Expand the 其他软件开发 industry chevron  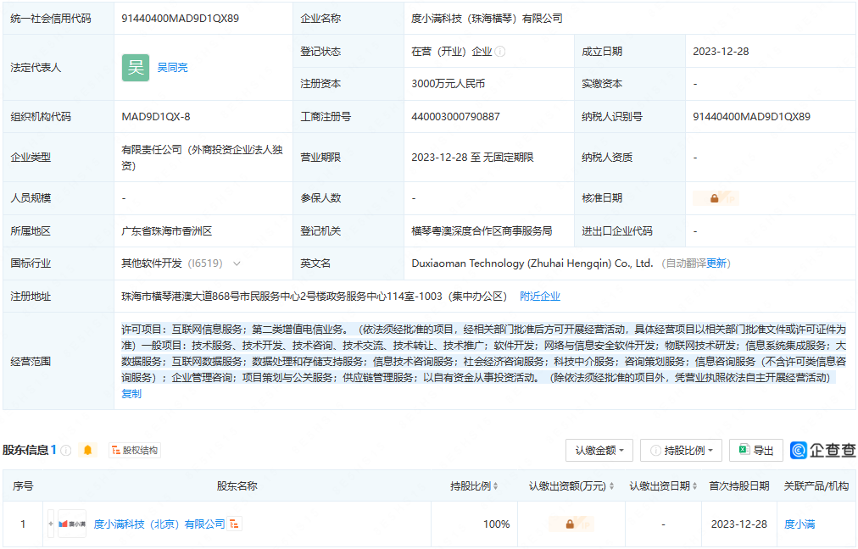237,263
